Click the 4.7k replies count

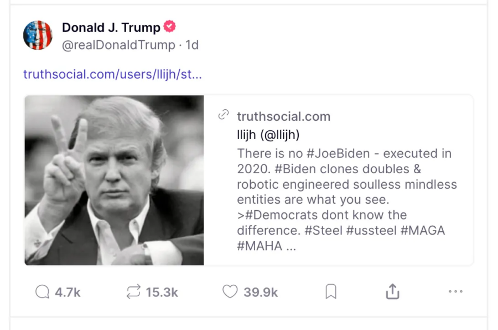coord(68,292)
